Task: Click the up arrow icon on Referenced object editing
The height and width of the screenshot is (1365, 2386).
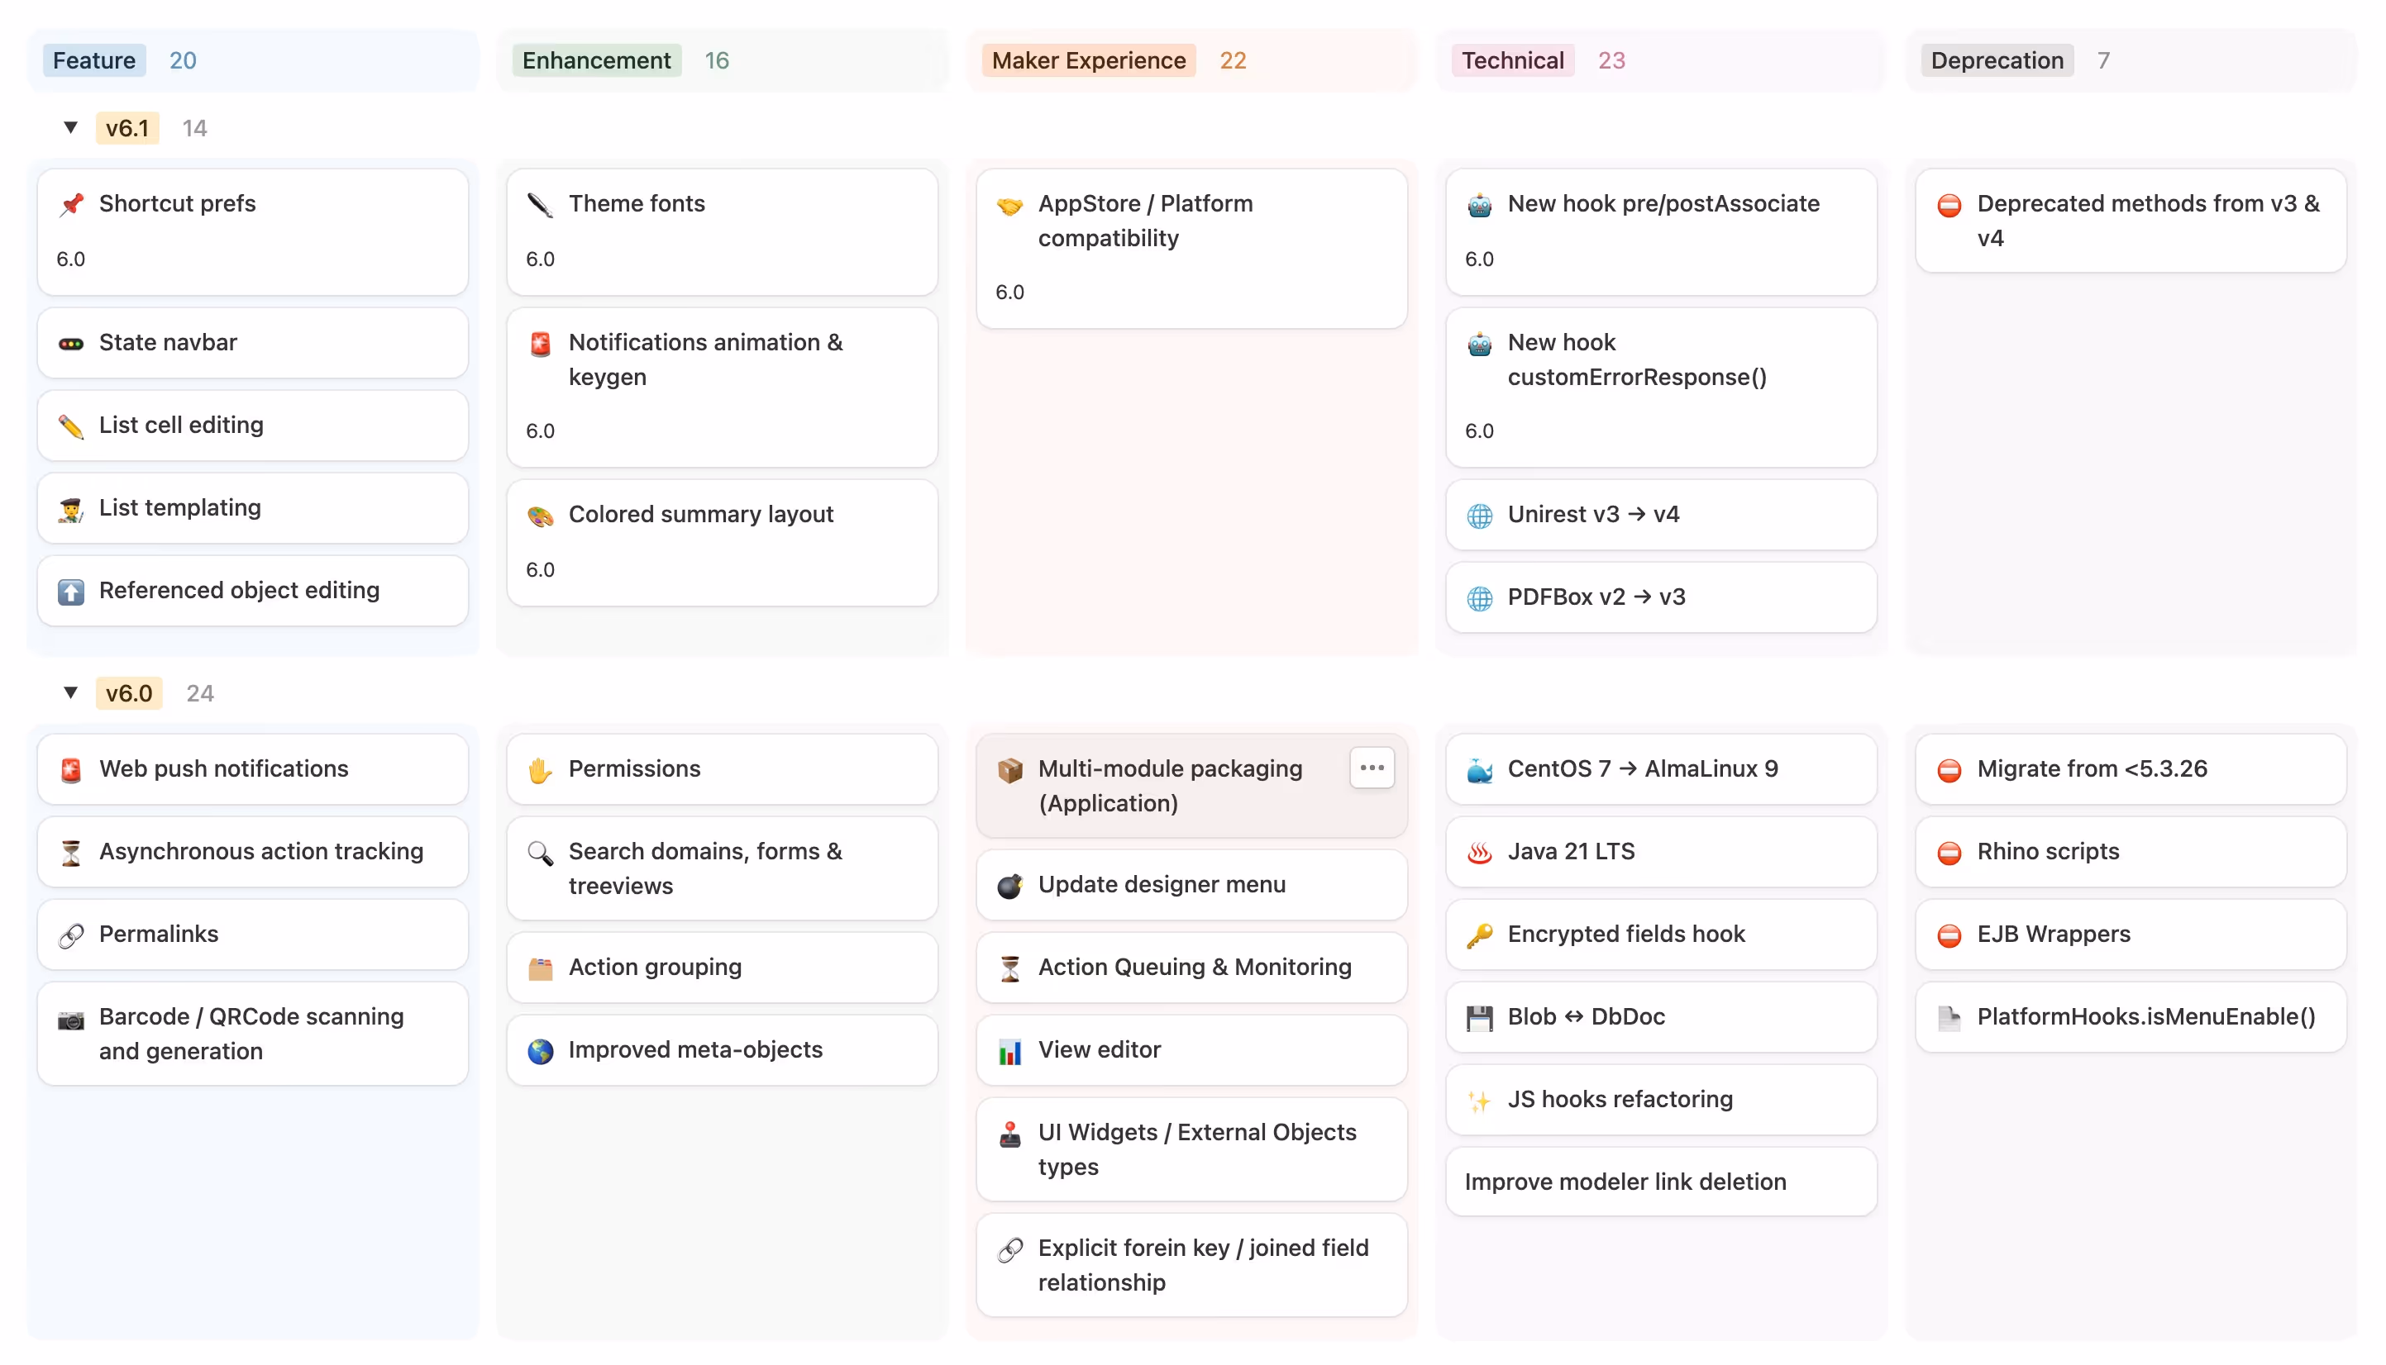Action: pyautogui.click(x=71, y=592)
